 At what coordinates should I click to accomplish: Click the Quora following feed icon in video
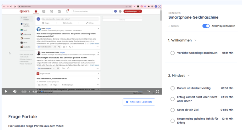[x=44, y=11]
